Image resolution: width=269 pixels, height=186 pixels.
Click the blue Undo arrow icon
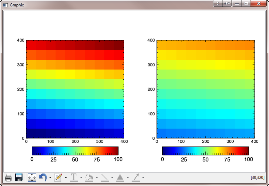[x=43, y=177]
